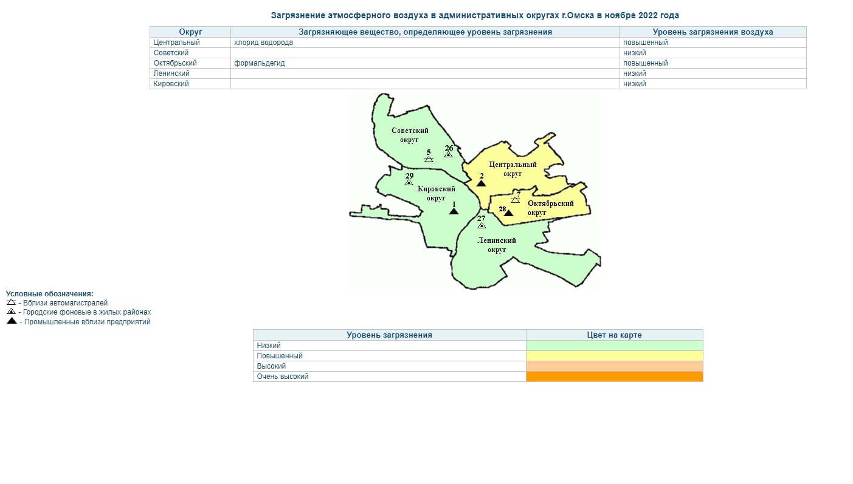Select the Центральный row cell
This screenshot has height=484, width=853.
pos(190,43)
